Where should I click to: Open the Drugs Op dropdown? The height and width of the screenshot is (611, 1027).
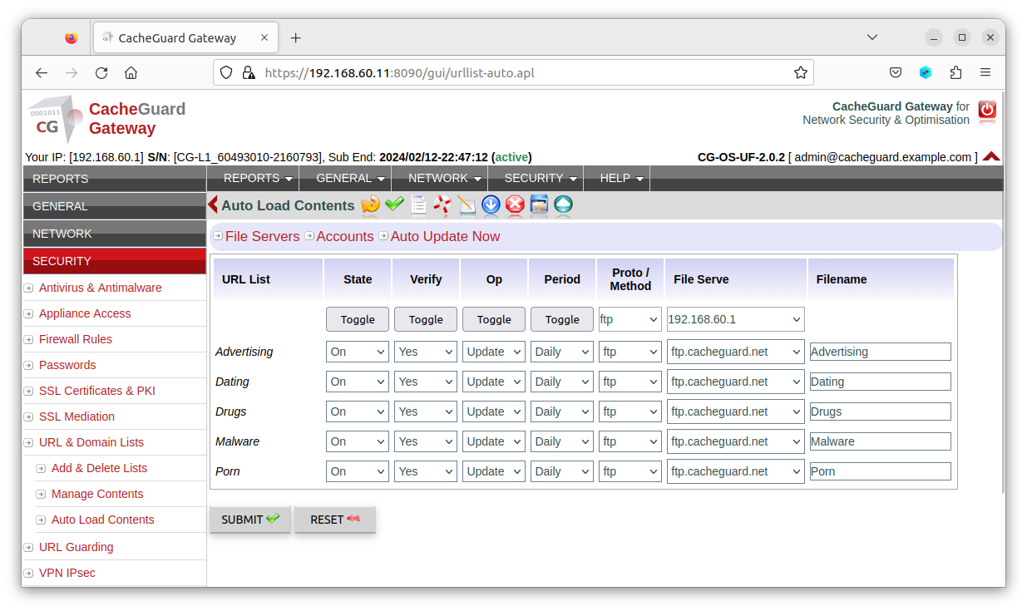(494, 411)
